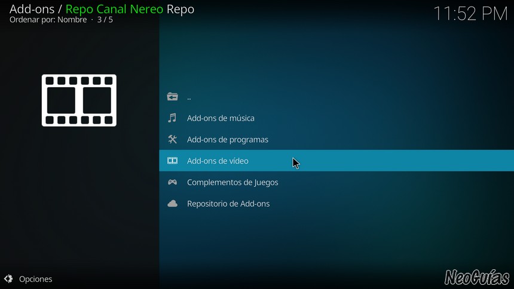Open Repositorio de Add-ons
Image resolution: width=514 pixels, height=289 pixels.
336,204
